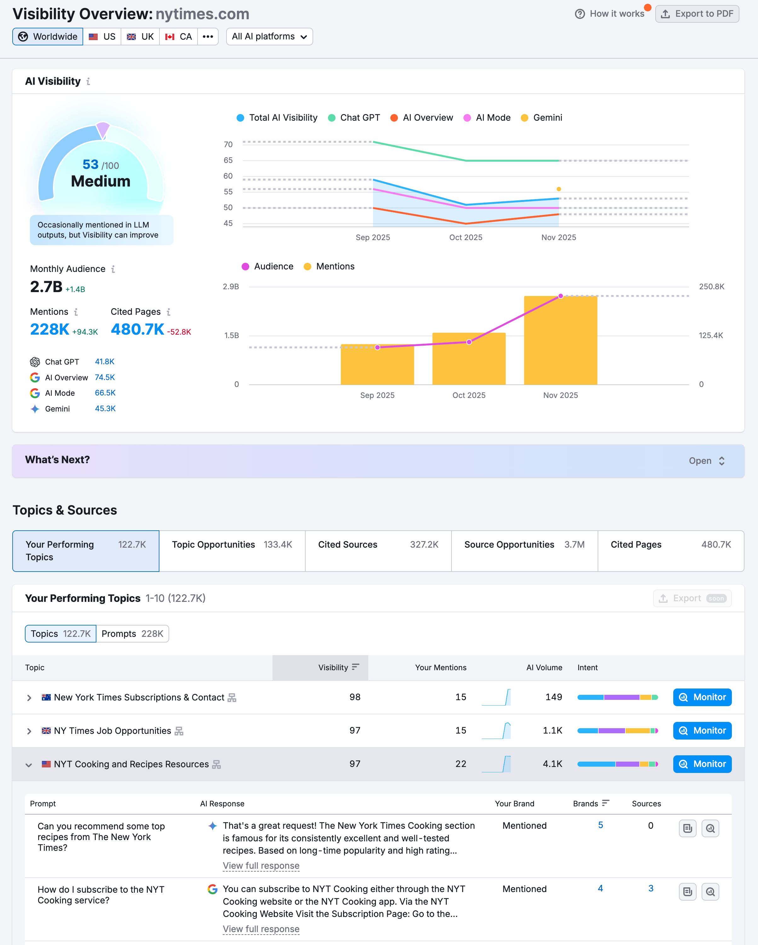Image resolution: width=758 pixels, height=945 pixels.
Task: Open View full response under the recipes prompt
Action: click(x=261, y=866)
